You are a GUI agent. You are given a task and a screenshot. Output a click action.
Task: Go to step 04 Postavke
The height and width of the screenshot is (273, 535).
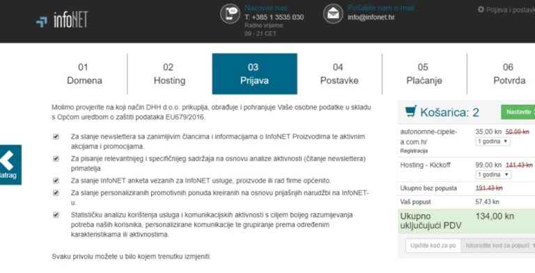339,74
